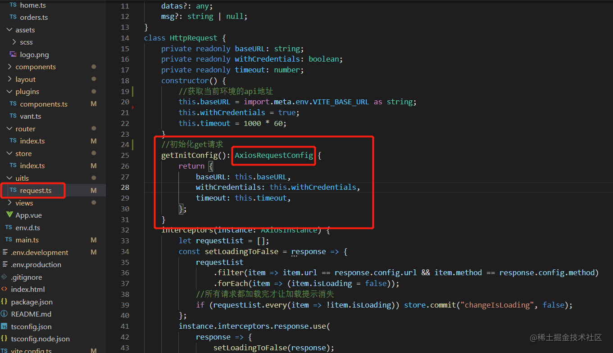Image resolution: width=613 pixels, height=353 pixels.
Task: Click the layout folder name
Action: 26,79
